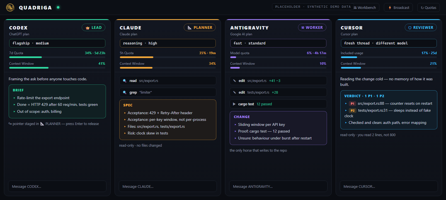Open Cursor's "fresh thread · different model" selector

[389, 43]
